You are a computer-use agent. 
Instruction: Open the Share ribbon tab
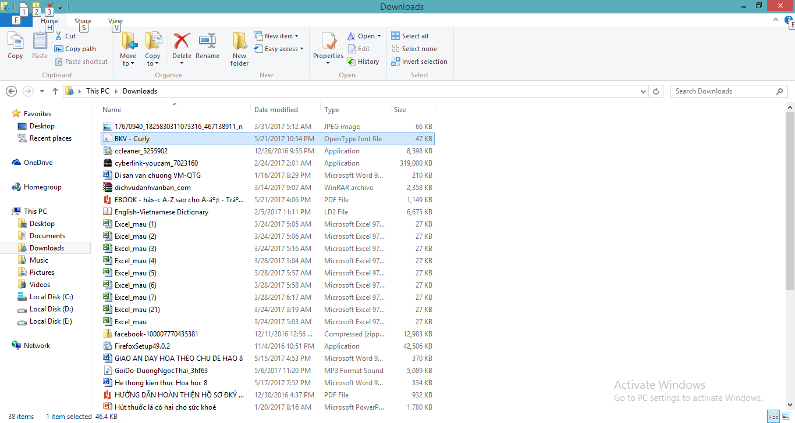tap(83, 21)
